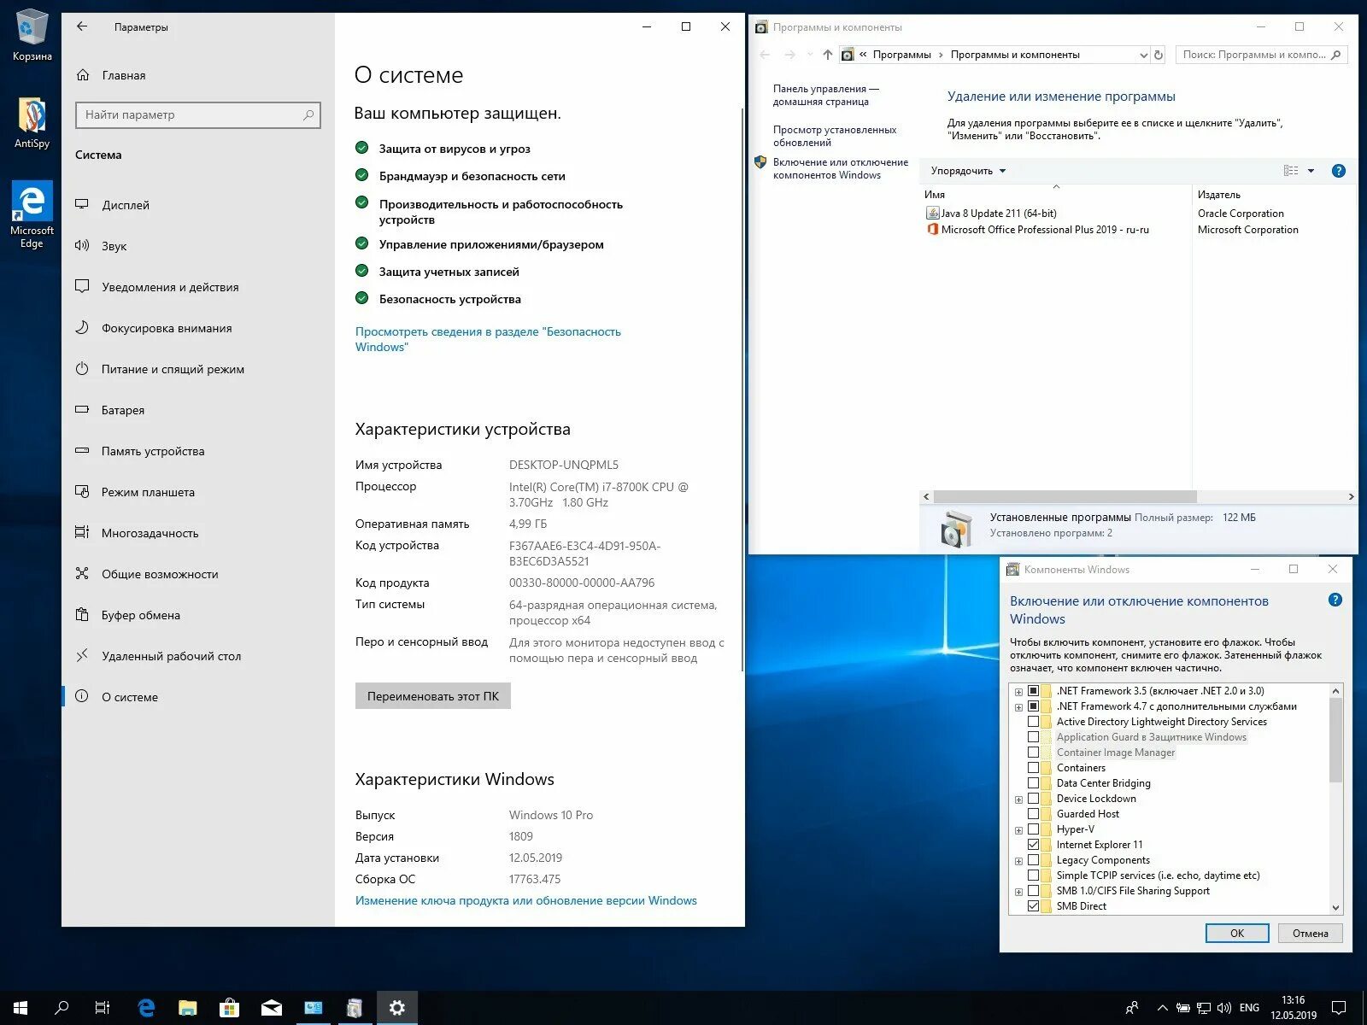Open Microsoft Store from the taskbar
This screenshot has width=1367, height=1025.
coord(230,1008)
